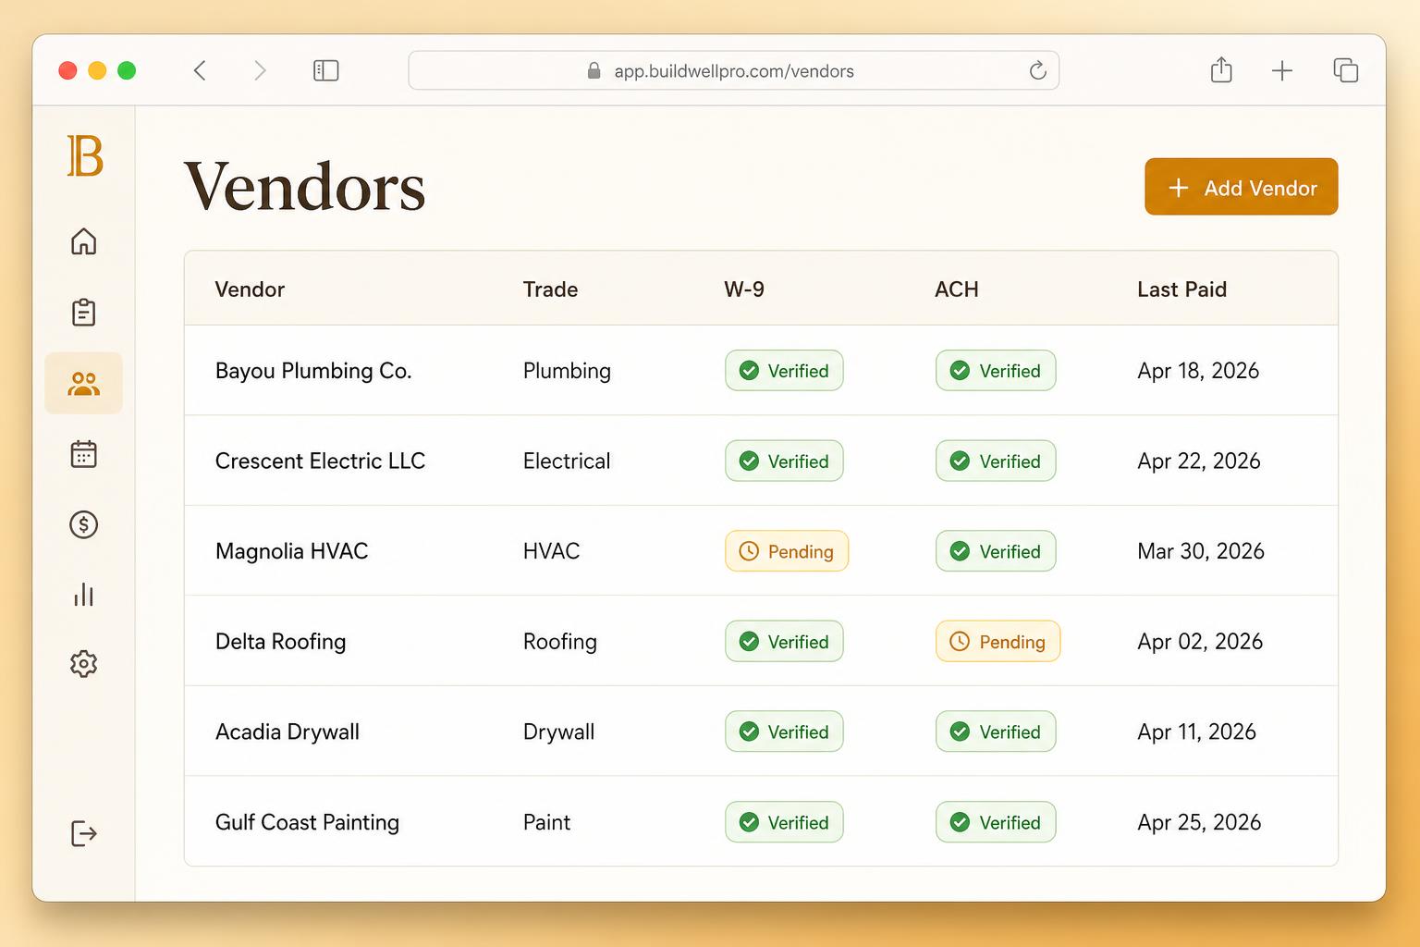Click the Add Vendor button
The width and height of the screenshot is (1420, 947).
(1241, 187)
